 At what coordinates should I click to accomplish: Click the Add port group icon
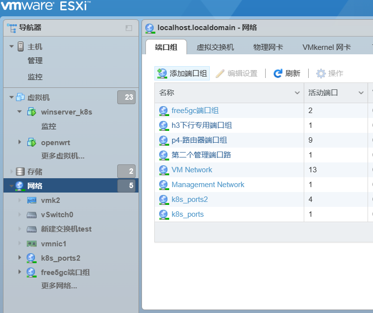tap(162, 74)
